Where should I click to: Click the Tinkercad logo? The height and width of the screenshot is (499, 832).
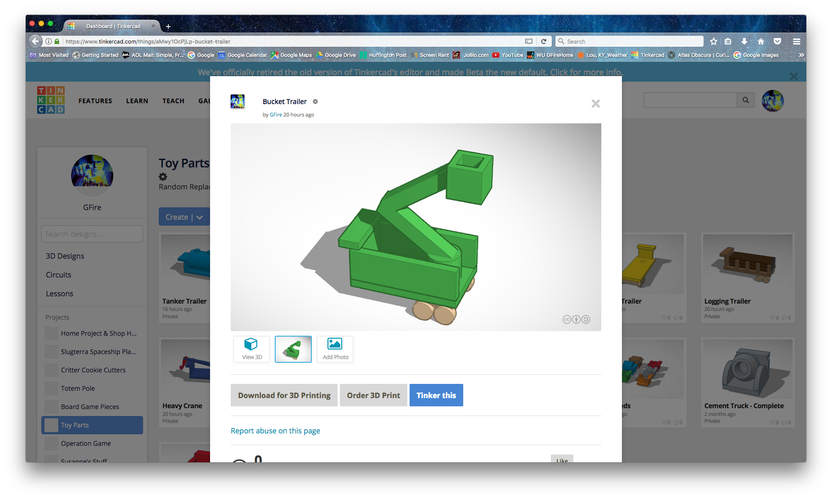pyautogui.click(x=51, y=100)
